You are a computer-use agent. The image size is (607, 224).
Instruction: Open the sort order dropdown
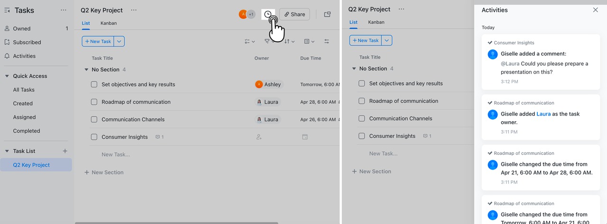coord(289,42)
